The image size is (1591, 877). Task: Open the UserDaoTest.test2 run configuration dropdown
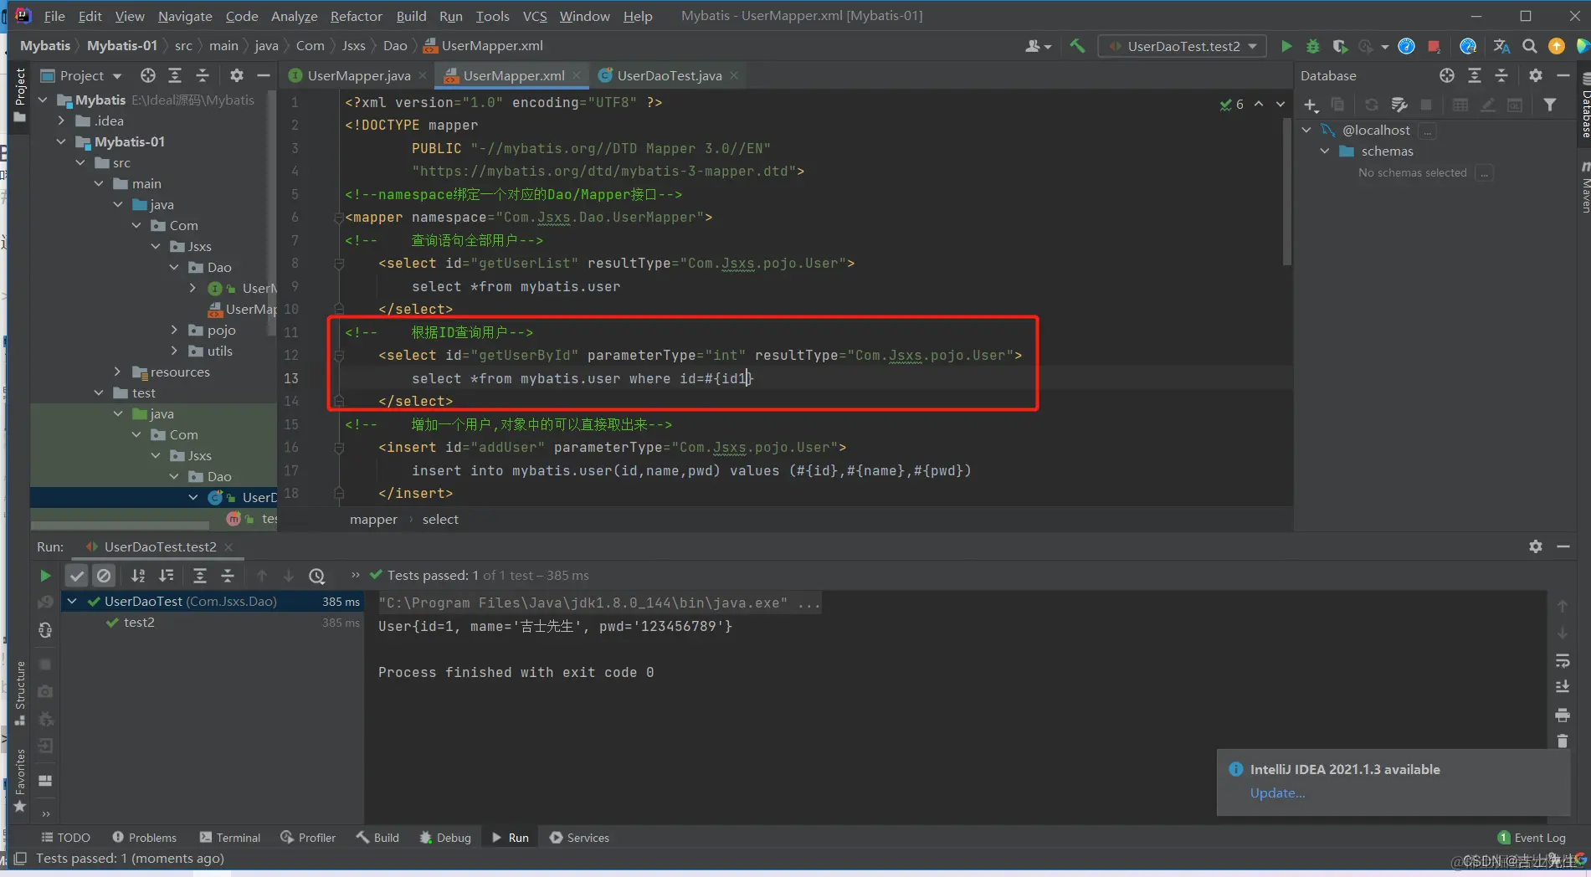click(1183, 46)
